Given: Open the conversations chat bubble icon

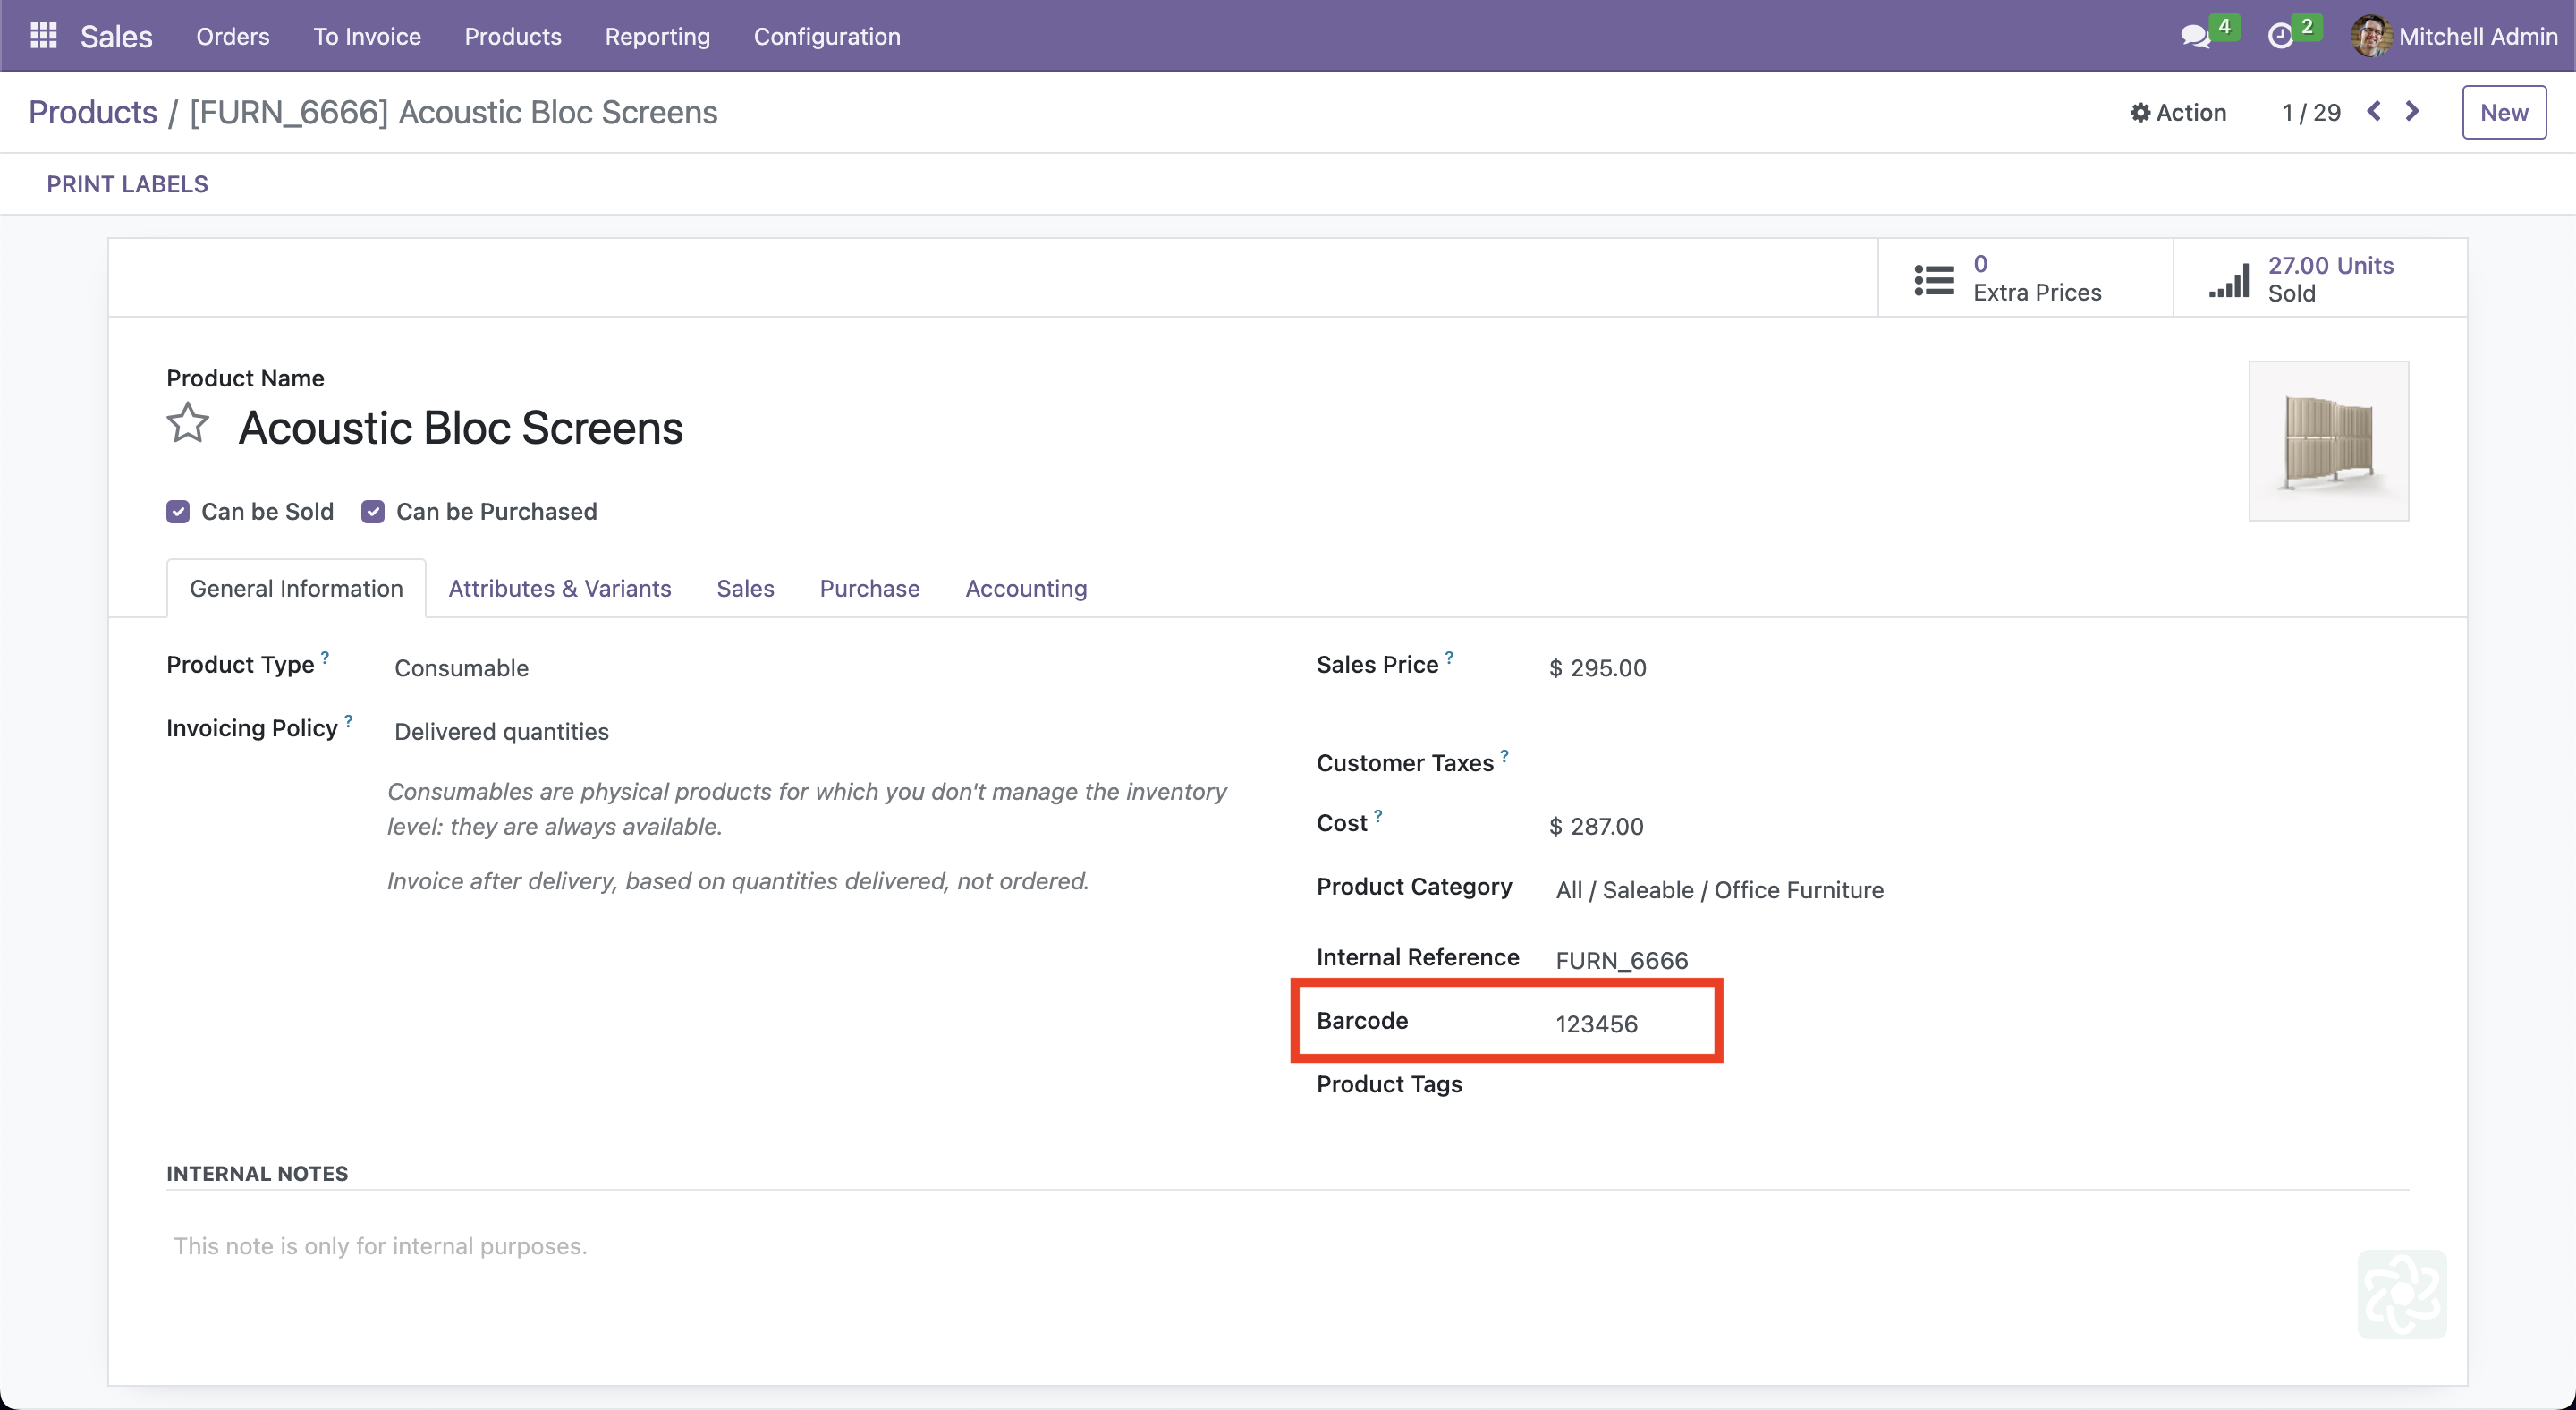Looking at the screenshot, I should tap(2195, 37).
